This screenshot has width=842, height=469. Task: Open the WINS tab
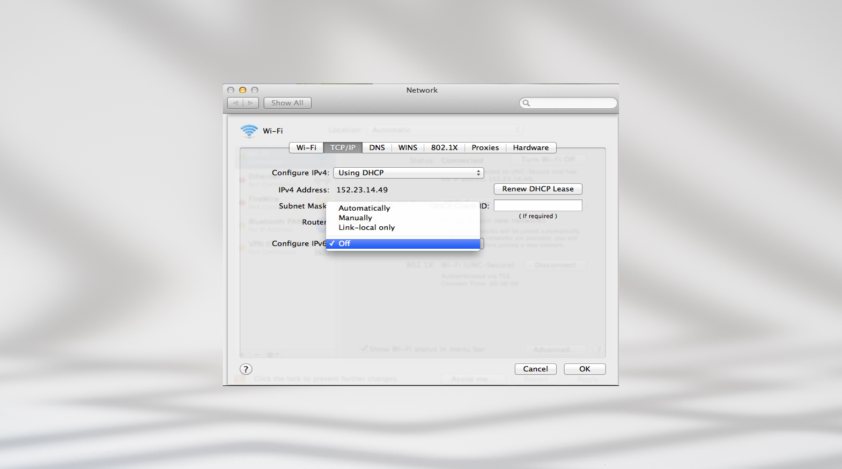click(x=408, y=147)
